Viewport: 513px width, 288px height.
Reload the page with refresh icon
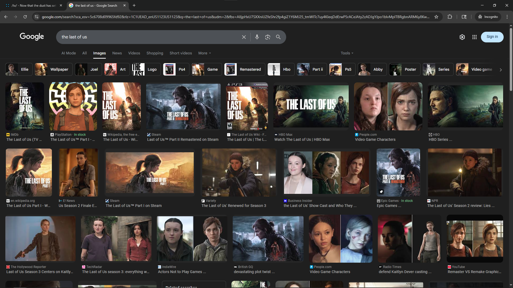(25, 17)
